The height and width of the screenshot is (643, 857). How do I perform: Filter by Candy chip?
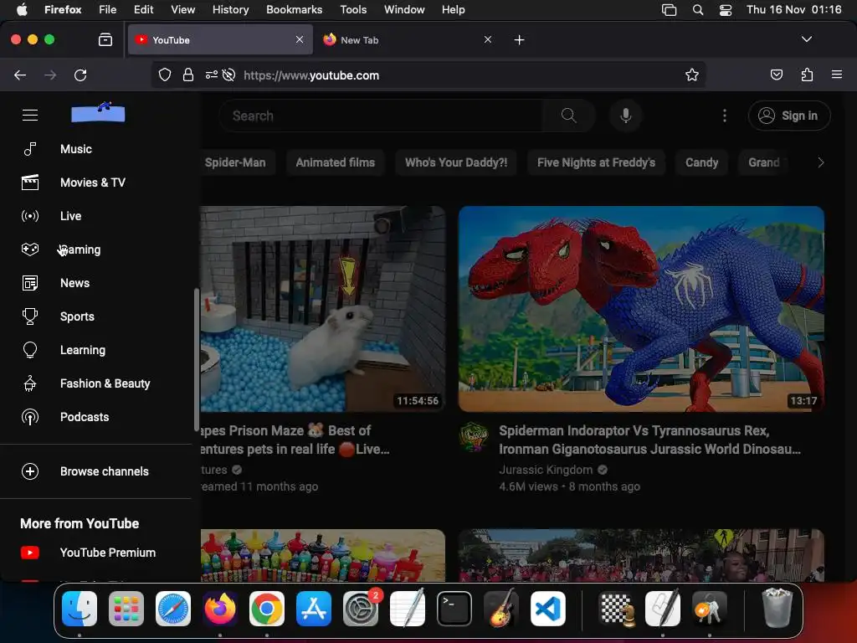(702, 162)
